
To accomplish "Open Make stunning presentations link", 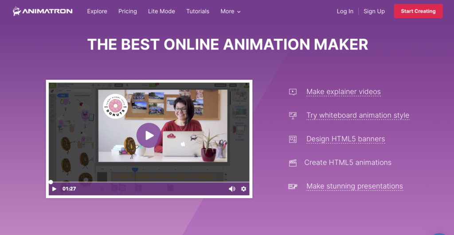I will pyautogui.click(x=354, y=186).
